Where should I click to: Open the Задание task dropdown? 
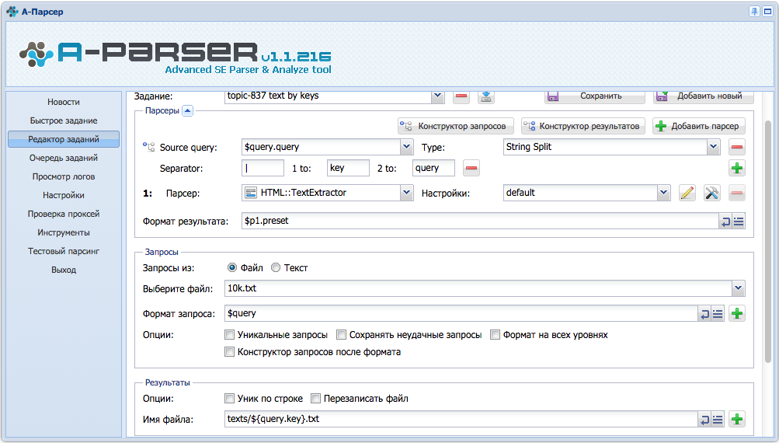[x=438, y=96]
